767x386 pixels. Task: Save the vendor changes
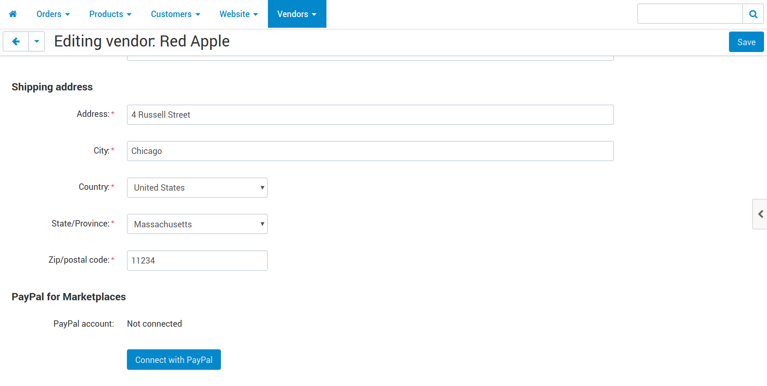point(746,42)
